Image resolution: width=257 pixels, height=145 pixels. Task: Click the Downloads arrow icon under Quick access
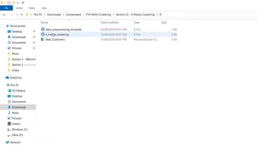[x=9, y=37]
